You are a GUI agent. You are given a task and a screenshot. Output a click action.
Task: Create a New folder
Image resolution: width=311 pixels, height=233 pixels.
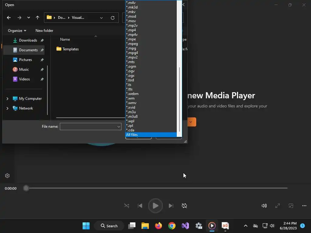click(x=44, y=31)
